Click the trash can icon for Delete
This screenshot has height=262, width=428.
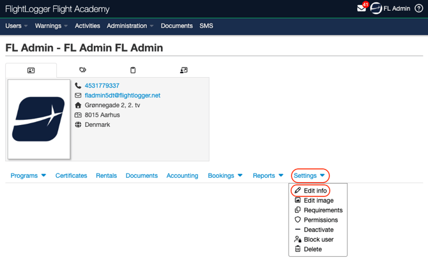(298, 249)
